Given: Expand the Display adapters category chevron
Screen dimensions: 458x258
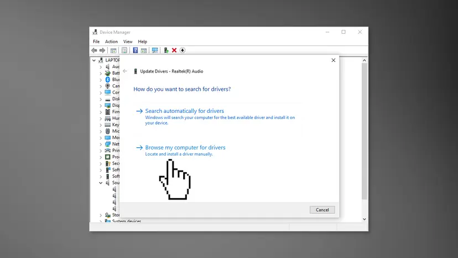Looking at the screenshot, I should click(x=101, y=105).
